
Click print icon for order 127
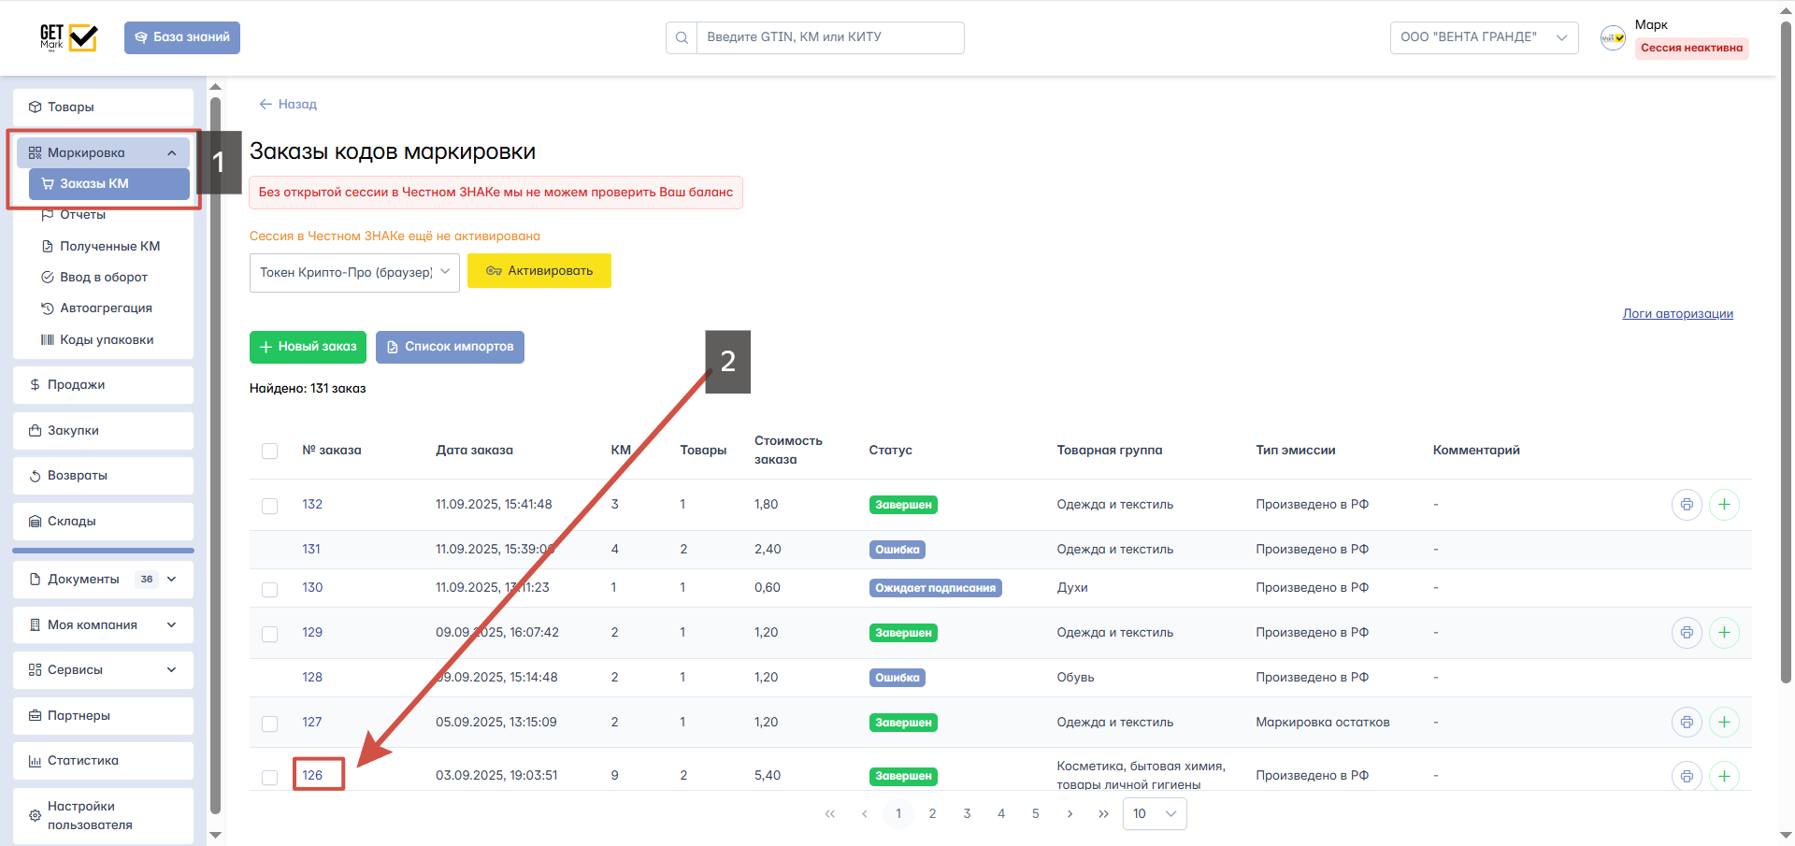point(1687,722)
